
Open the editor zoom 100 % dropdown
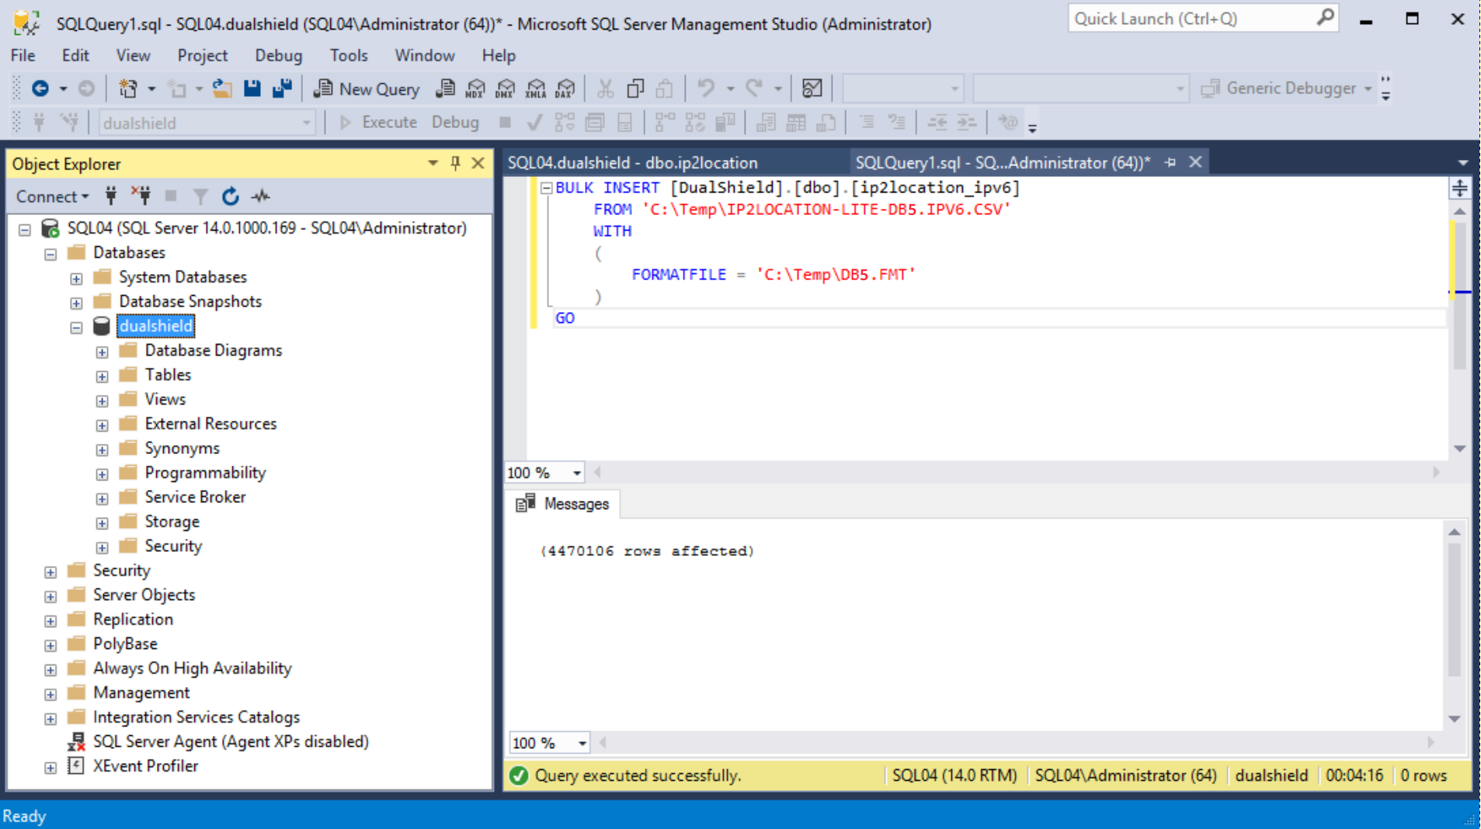[576, 473]
